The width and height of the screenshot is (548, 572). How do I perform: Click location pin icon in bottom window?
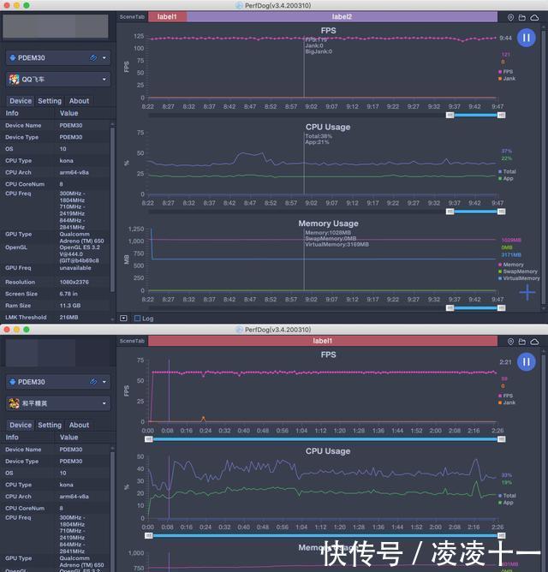[511, 342]
